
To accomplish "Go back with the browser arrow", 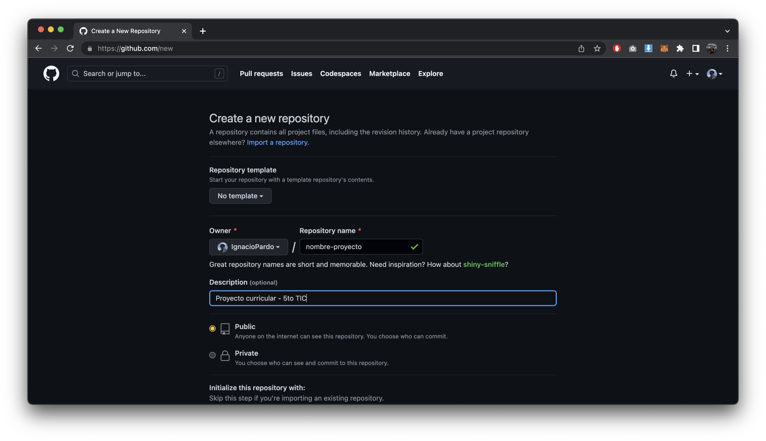I will pos(38,48).
